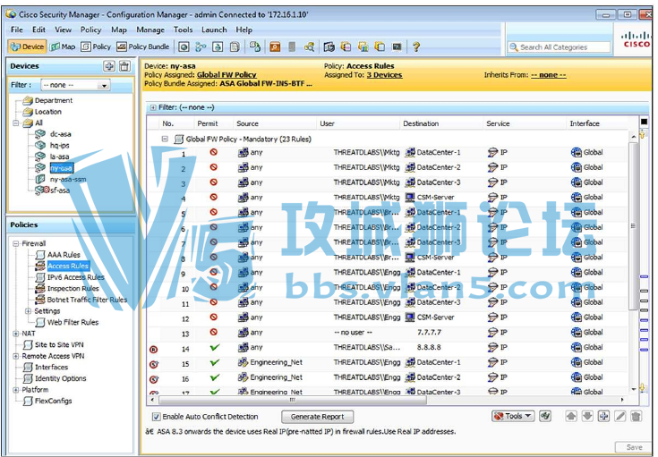Click the Generate Report button
The width and height of the screenshot is (658, 457).
317,417
